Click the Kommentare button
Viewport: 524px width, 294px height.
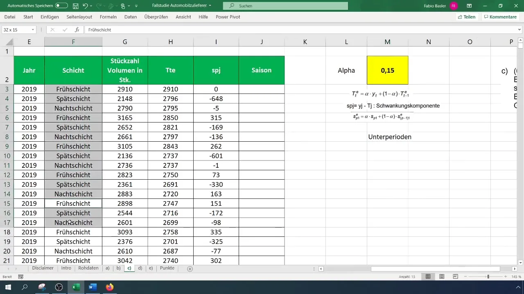pyautogui.click(x=500, y=17)
